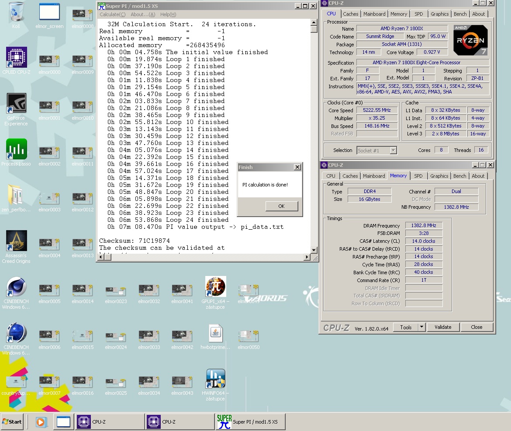Switch to second CPU-Z taskbar button
This screenshot has height=431, width=511.
pos(180,422)
